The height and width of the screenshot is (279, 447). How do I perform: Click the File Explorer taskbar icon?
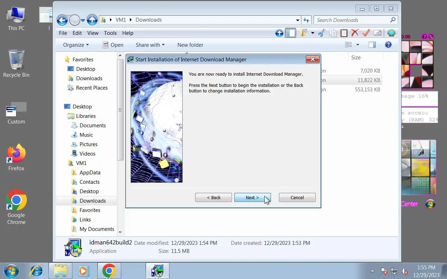tap(60, 271)
